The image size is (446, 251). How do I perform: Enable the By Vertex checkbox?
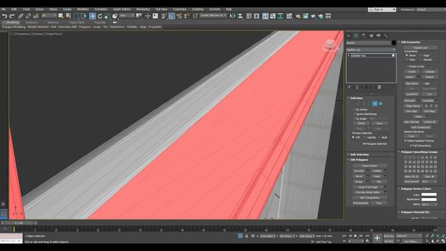[355, 109]
